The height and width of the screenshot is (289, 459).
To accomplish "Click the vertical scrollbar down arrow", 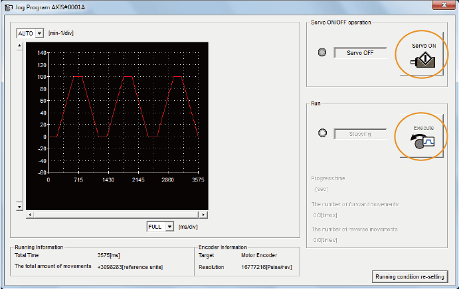I will coord(19,207).
